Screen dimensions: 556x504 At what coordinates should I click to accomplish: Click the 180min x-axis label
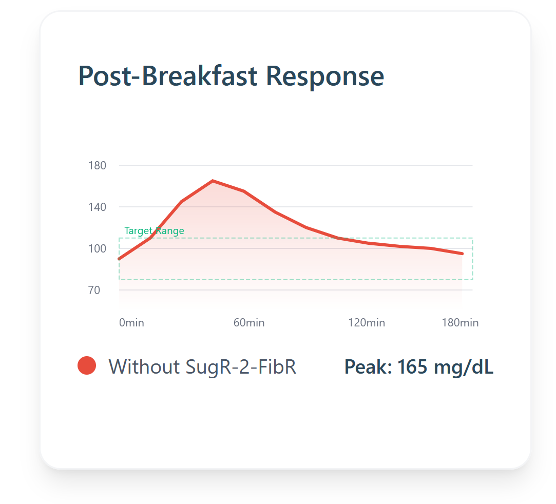[460, 322]
